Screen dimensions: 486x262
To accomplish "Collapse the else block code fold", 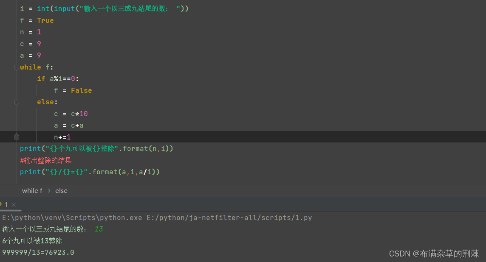I will 17,102.
